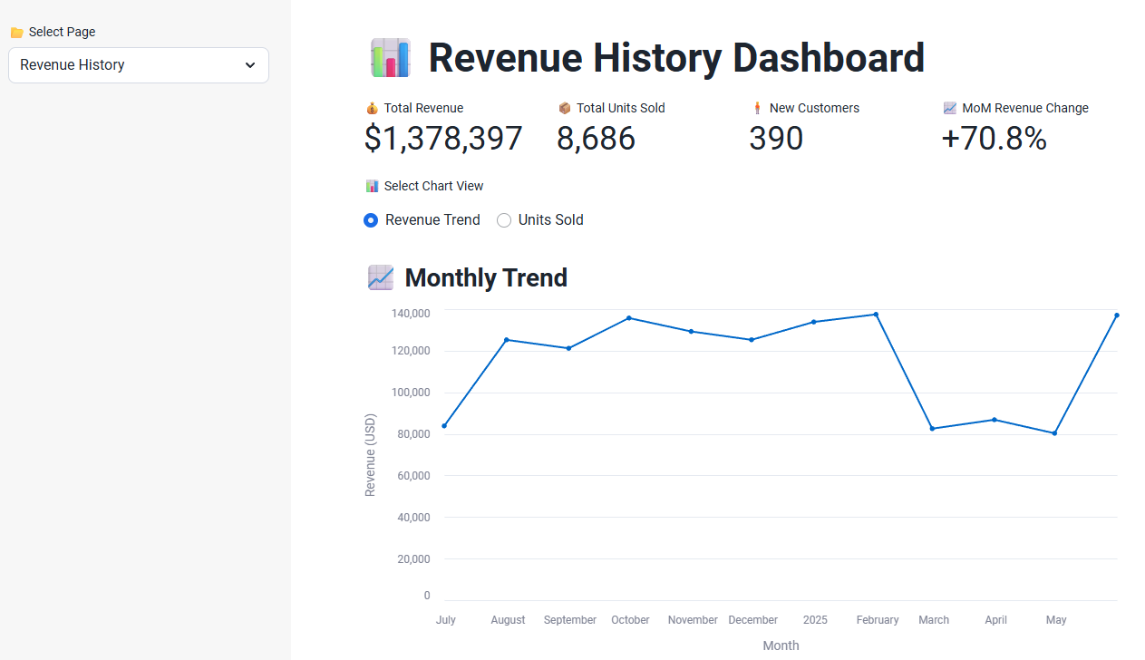The width and height of the screenshot is (1145, 660).
Task: Click the February peak data point on chart
Action: pos(876,315)
